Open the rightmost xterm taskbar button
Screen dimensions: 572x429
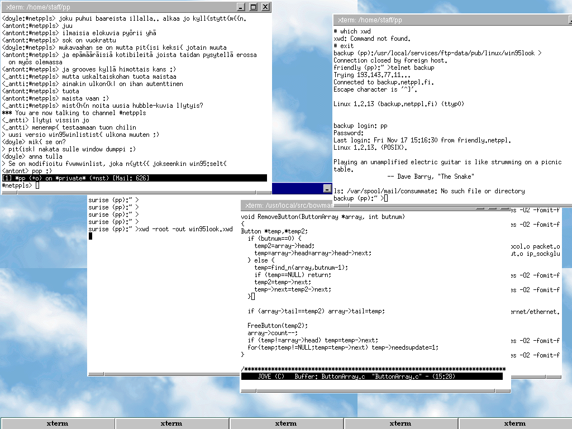[514, 423]
